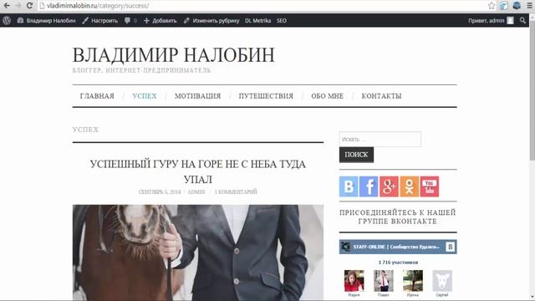
Task: Click the ПОИСК button
Action: pyautogui.click(x=356, y=155)
